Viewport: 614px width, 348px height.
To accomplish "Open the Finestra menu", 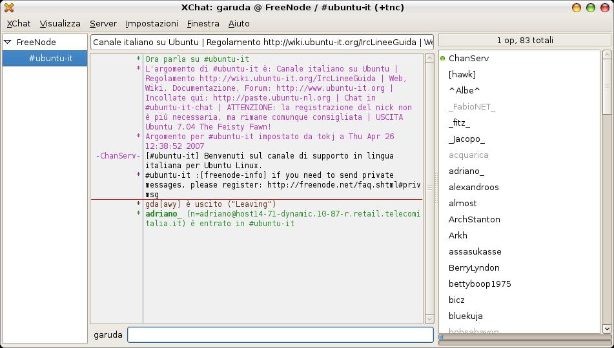I will tap(203, 23).
